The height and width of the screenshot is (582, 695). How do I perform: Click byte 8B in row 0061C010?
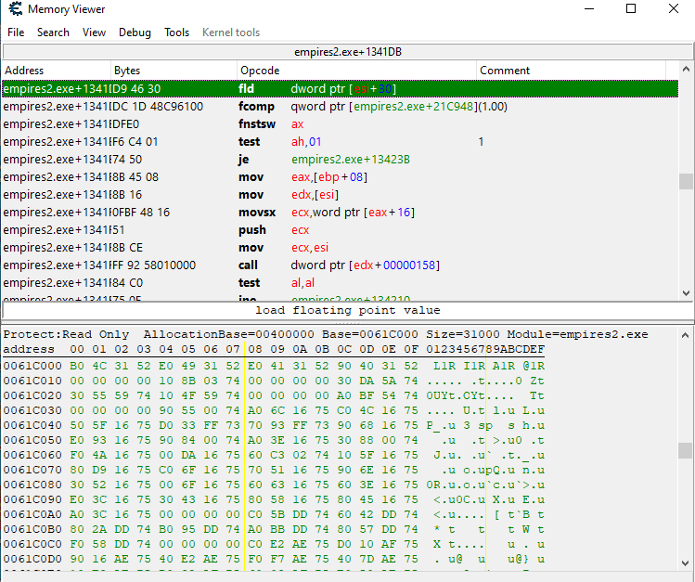point(188,381)
